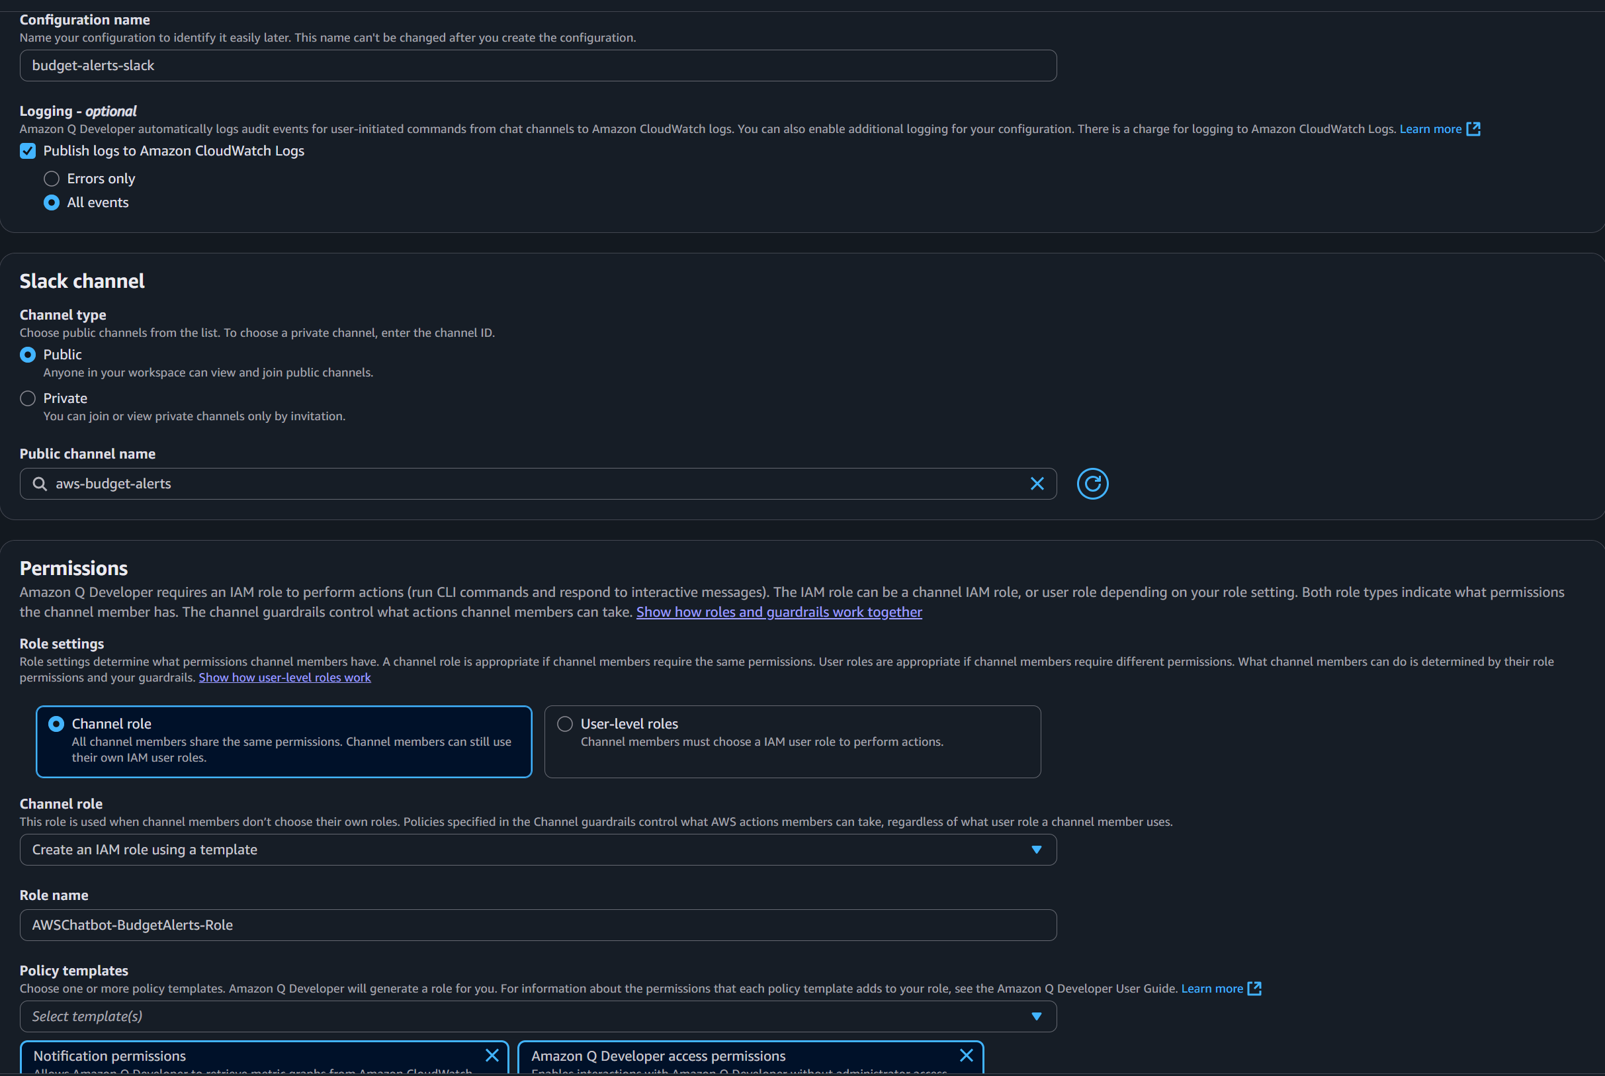1605x1076 pixels.
Task: Select the Errors only logging option
Action: [52, 179]
